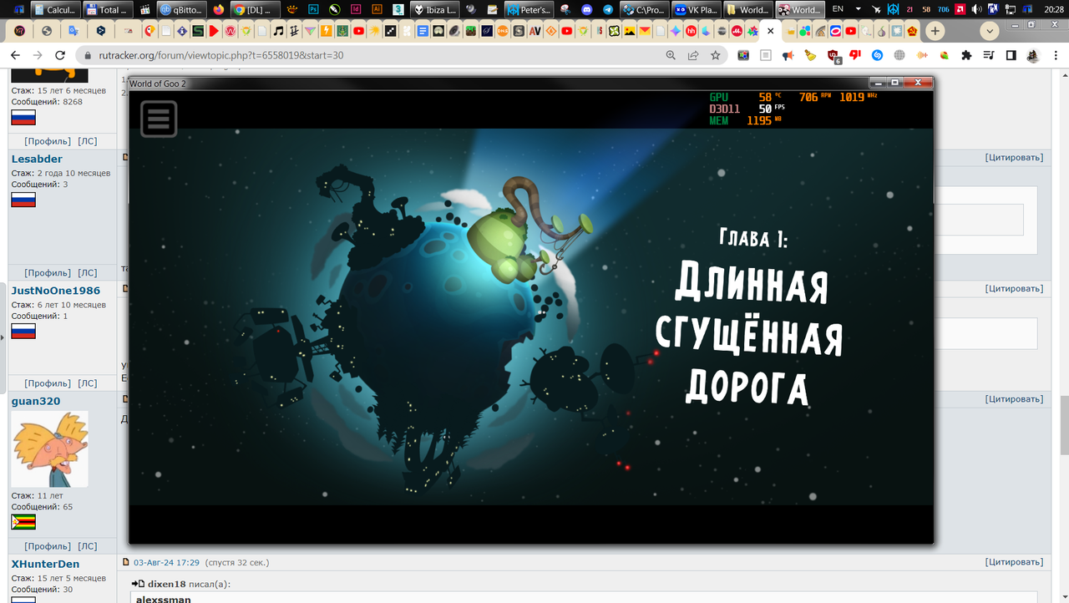1069x603 pixels.
Task: Bookmark this page with the star icon
Action: tap(716, 55)
